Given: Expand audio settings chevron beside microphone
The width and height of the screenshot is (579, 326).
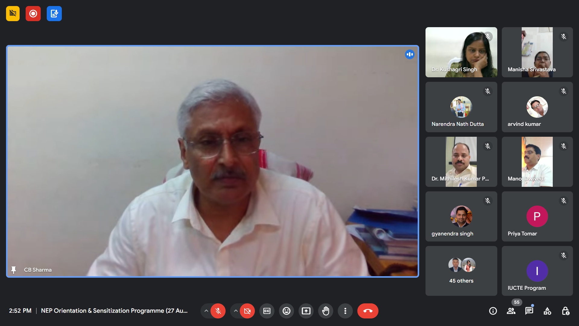Looking at the screenshot, I should (206, 311).
